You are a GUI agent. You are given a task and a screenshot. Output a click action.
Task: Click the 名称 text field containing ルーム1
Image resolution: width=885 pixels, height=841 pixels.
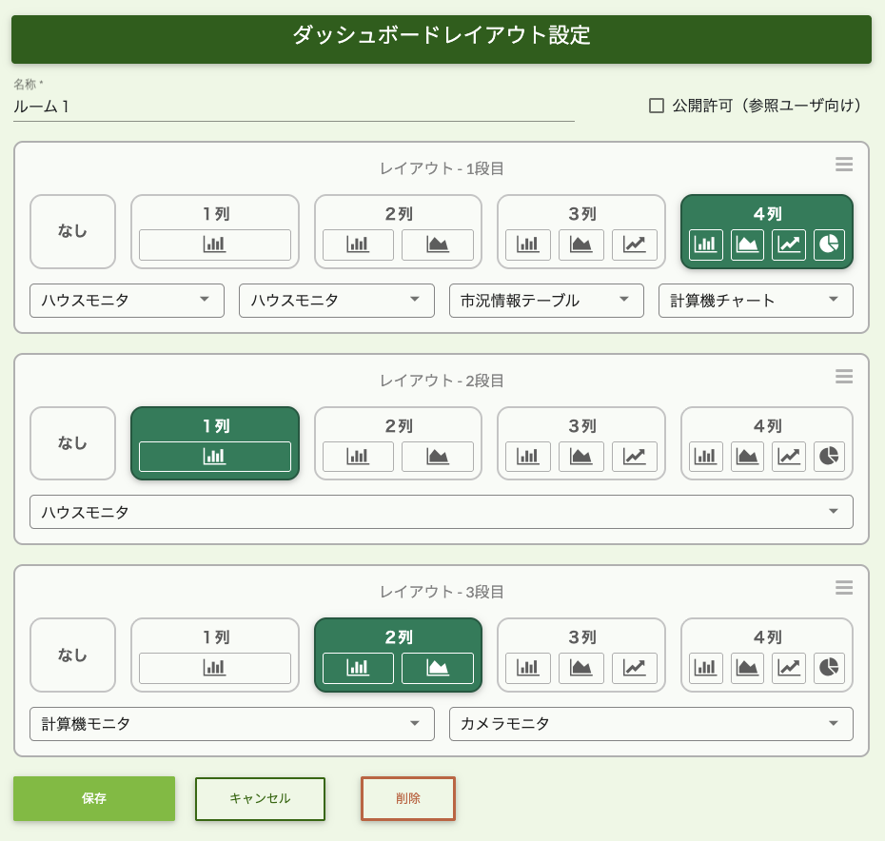(x=293, y=107)
